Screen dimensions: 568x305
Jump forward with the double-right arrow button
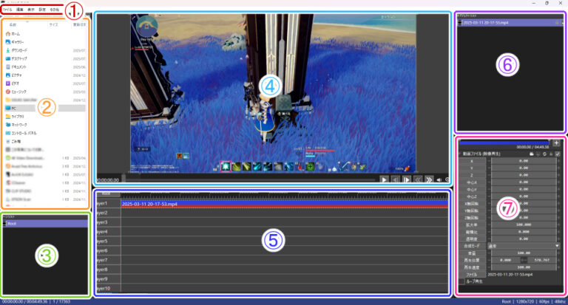[430, 179]
